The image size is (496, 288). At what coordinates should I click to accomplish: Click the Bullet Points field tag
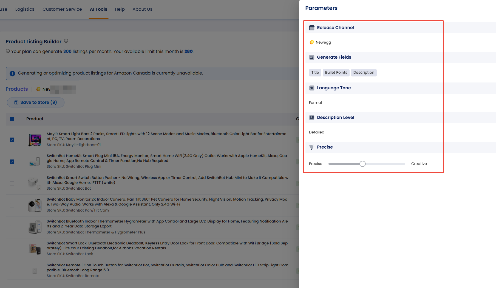[x=336, y=73]
